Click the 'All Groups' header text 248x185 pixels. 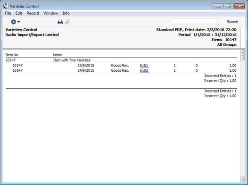pyautogui.click(x=227, y=45)
